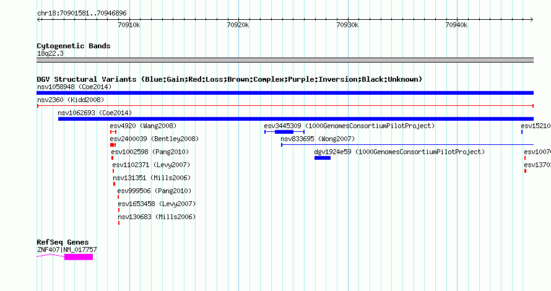Select the Cytogenetic Bands track title
The image size is (551, 291).
[74, 46]
